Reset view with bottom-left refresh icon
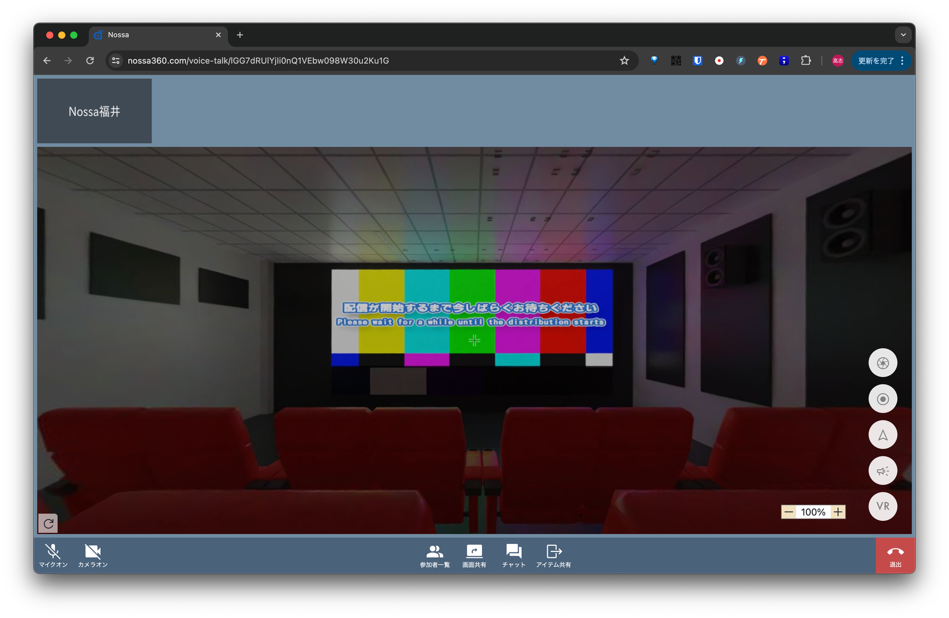This screenshot has width=949, height=618. tap(48, 524)
